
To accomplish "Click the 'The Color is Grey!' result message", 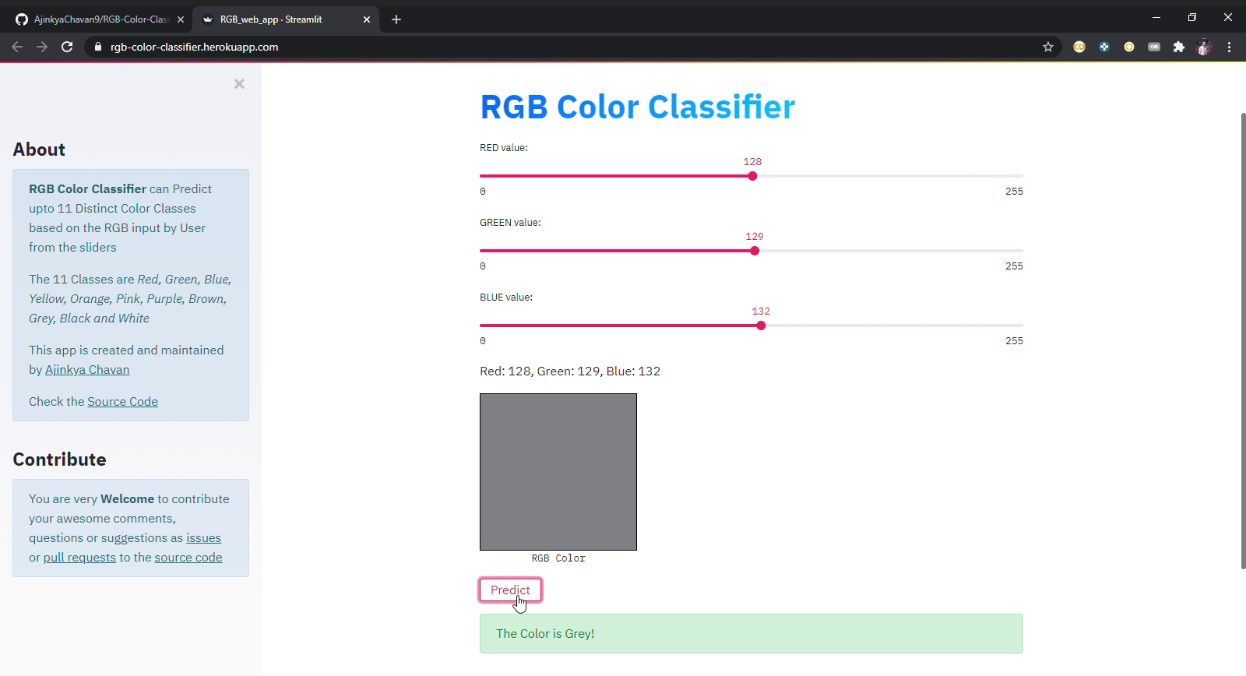I will pyautogui.click(x=751, y=634).
